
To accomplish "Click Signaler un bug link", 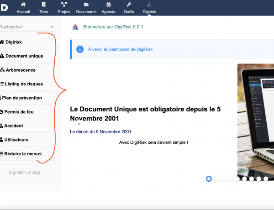I will [x=24, y=173].
